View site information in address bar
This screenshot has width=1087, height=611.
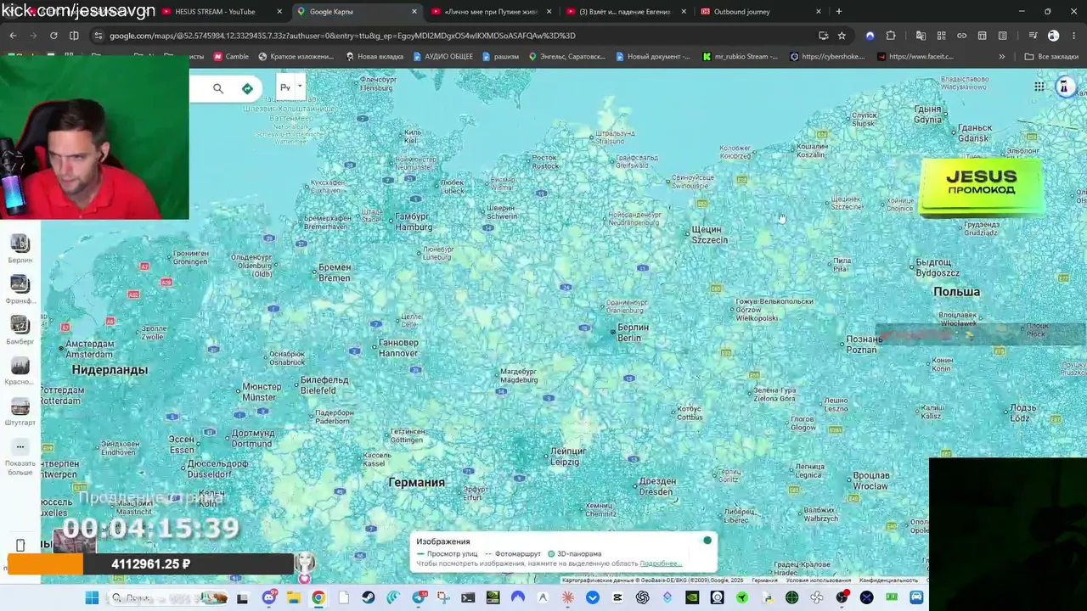click(x=99, y=36)
